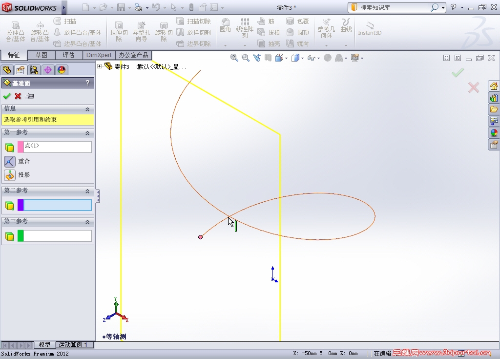Click the 参考几何体 reference geometry tool
Screen dimensions: 500x359
pyautogui.click(x=326, y=28)
